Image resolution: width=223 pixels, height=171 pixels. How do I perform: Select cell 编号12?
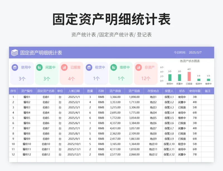coord(27,155)
